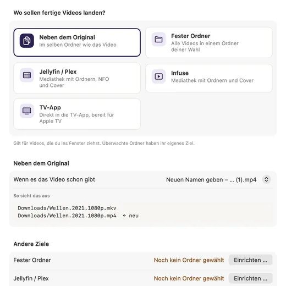
Task: Click Einrichten for Jellyfin / Plex row
Action: pyautogui.click(x=250, y=278)
